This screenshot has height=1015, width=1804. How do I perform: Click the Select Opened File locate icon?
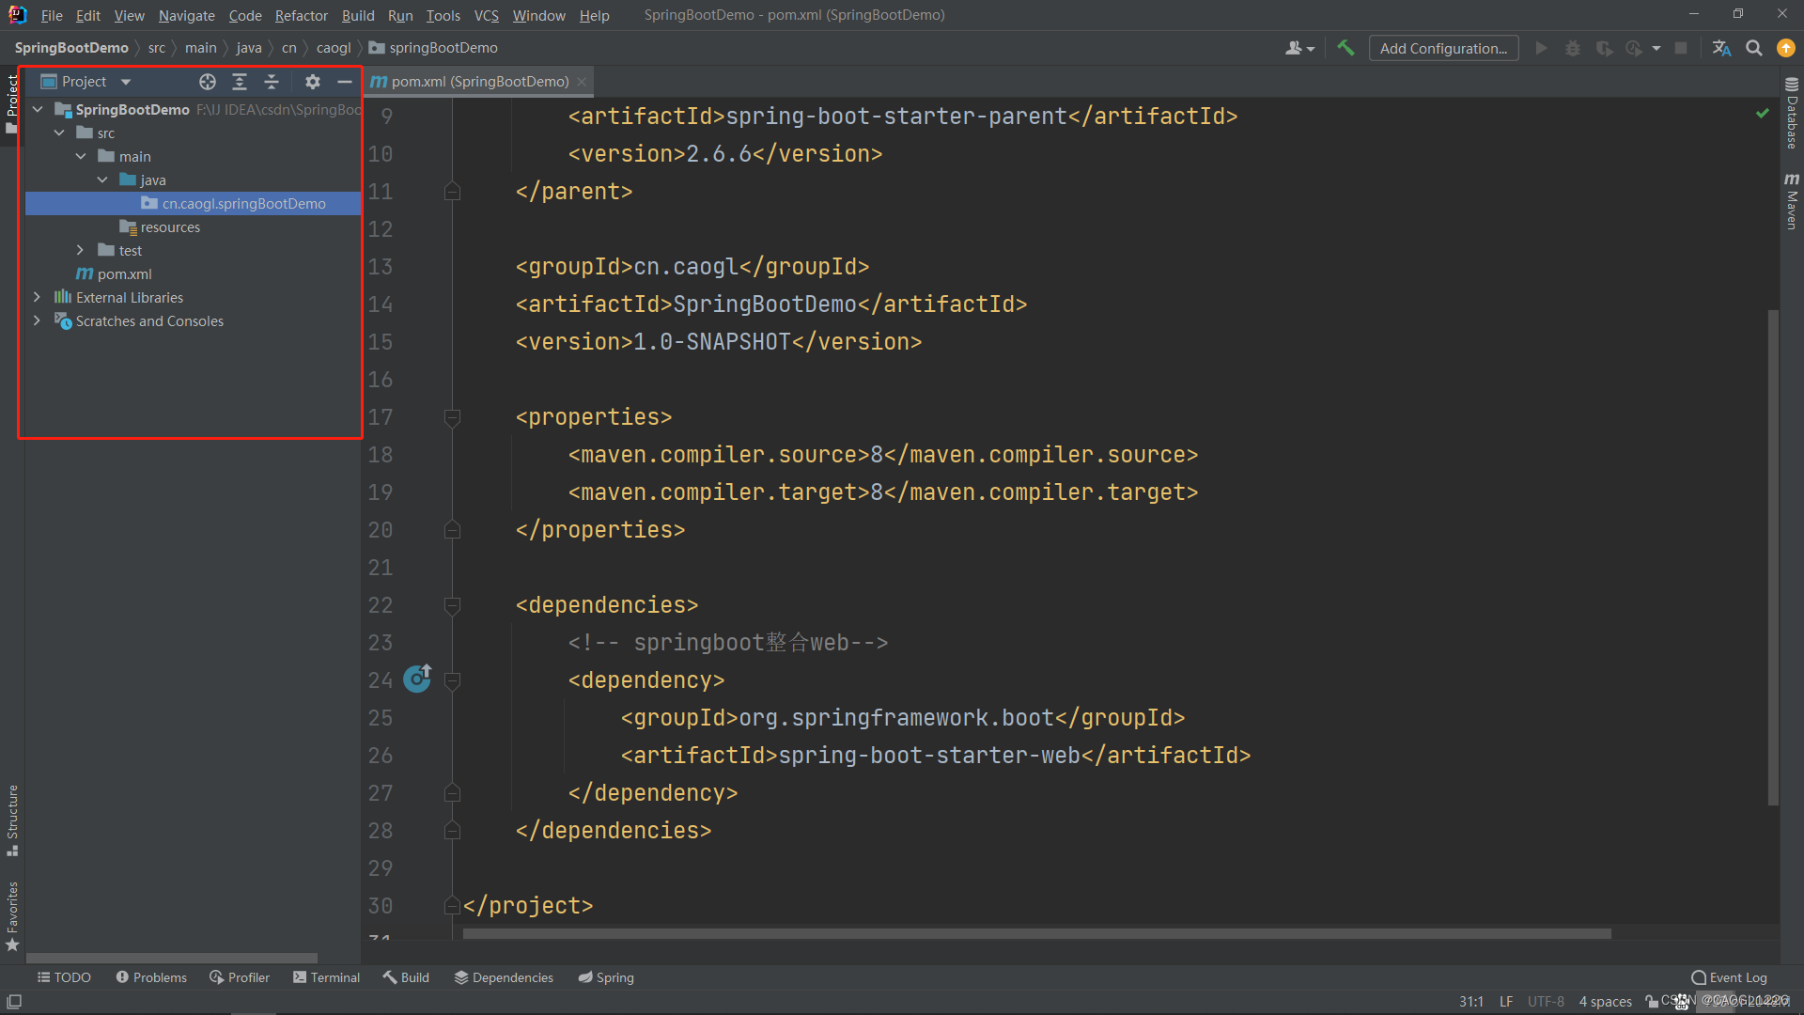(x=208, y=82)
